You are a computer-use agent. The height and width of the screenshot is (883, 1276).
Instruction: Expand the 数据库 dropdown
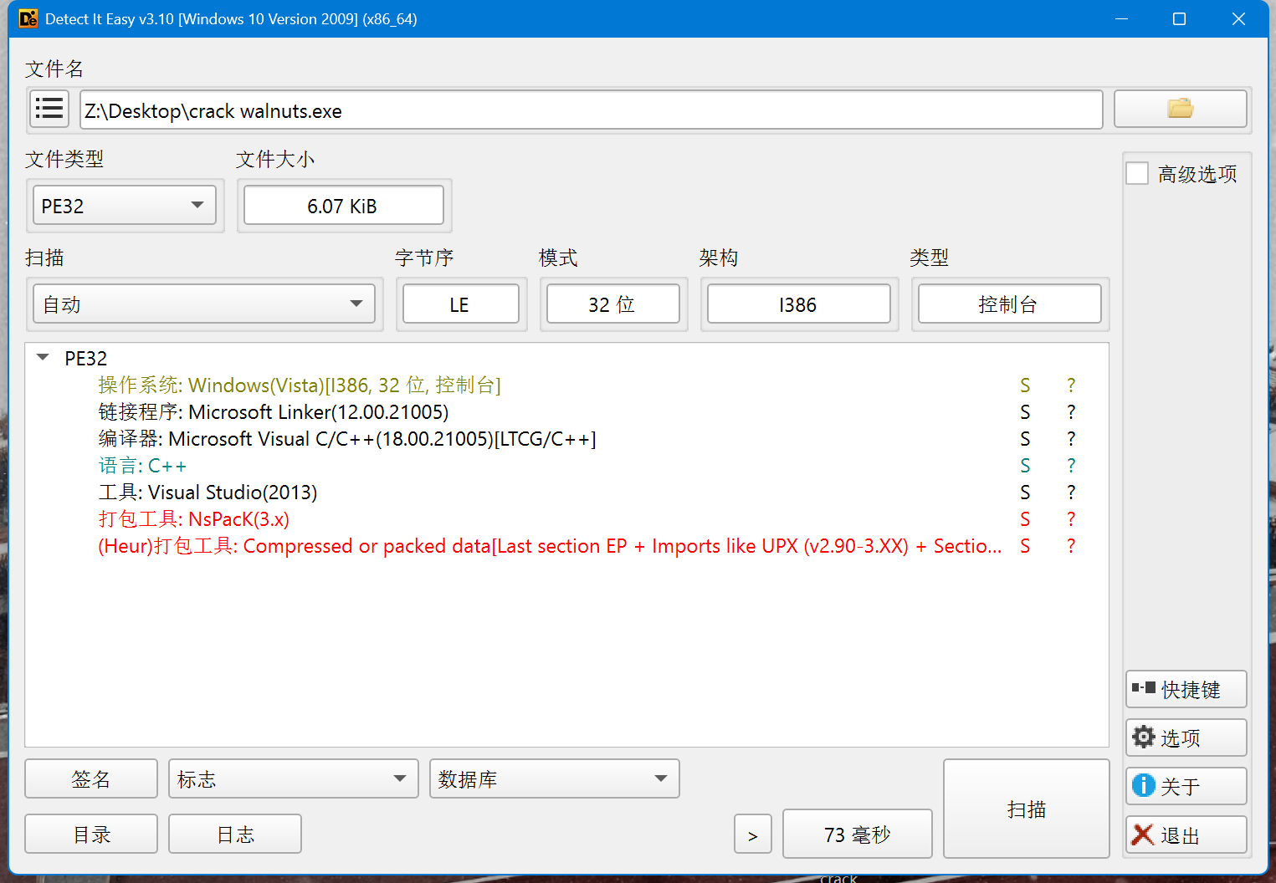(x=554, y=778)
